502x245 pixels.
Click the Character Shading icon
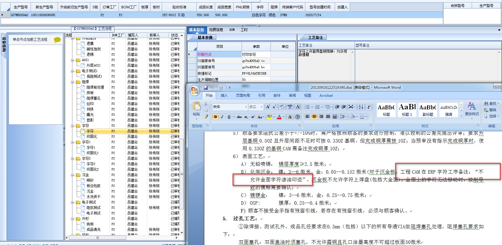click(290, 117)
